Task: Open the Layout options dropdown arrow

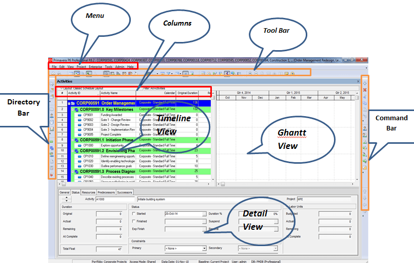Action: pyautogui.click(x=61, y=88)
